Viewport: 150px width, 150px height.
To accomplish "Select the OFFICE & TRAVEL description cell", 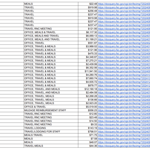I will coord(51,107).
